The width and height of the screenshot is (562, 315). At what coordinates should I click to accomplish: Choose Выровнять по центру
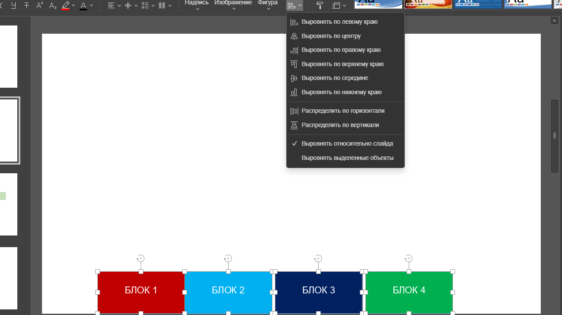tap(346, 36)
